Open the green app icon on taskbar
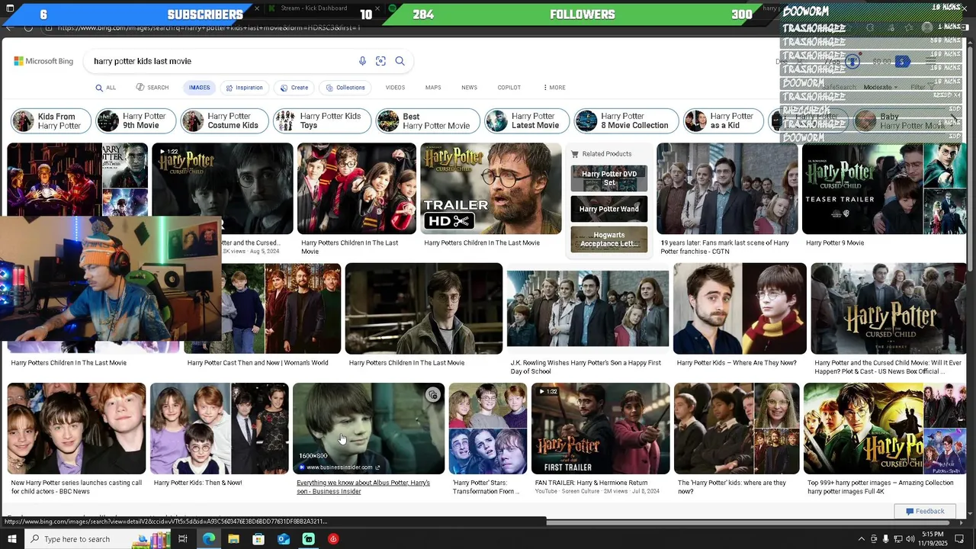 pos(309,539)
